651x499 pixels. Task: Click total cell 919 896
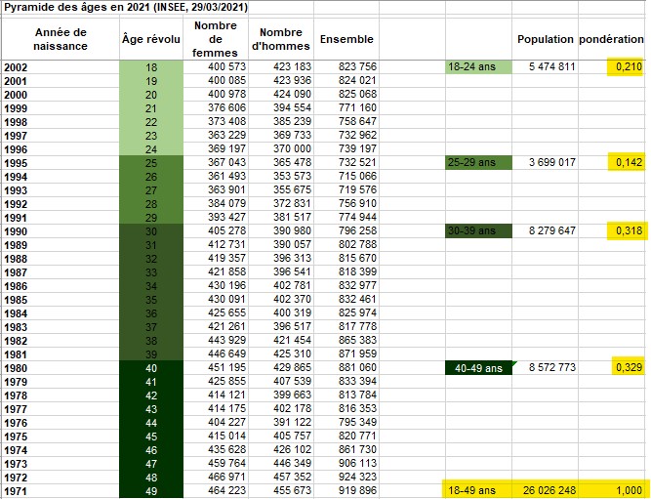click(x=346, y=490)
